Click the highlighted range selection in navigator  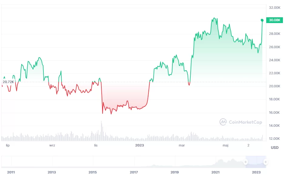pos(256,162)
